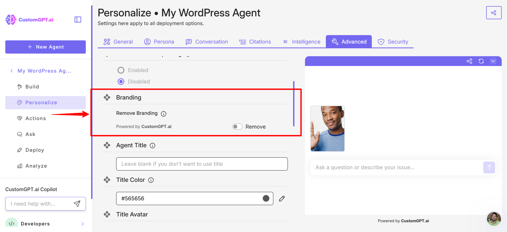This screenshot has width=507, height=232.
Task: Click the Deploy rocket icon in the sidebar
Action: pyautogui.click(x=20, y=150)
